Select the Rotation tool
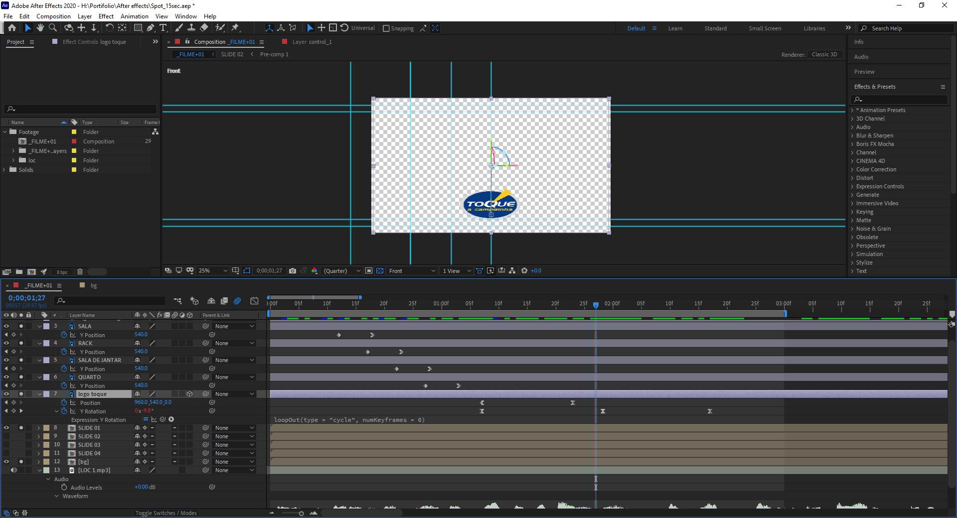 coord(109,28)
